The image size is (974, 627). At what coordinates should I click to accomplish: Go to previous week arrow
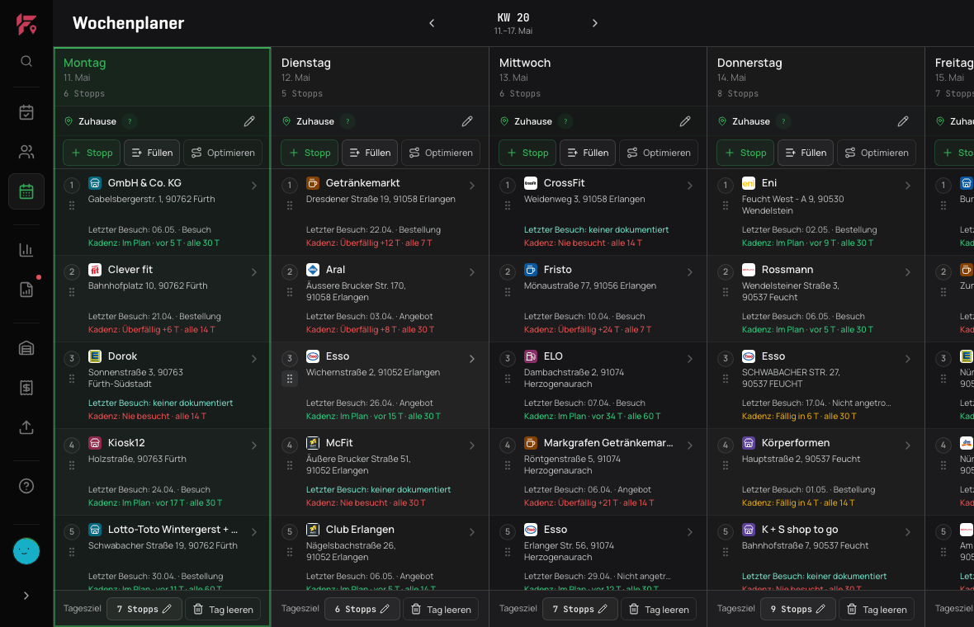coord(432,23)
